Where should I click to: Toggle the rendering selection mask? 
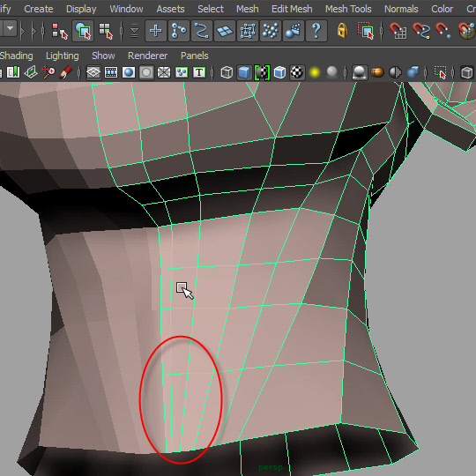(294, 31)
